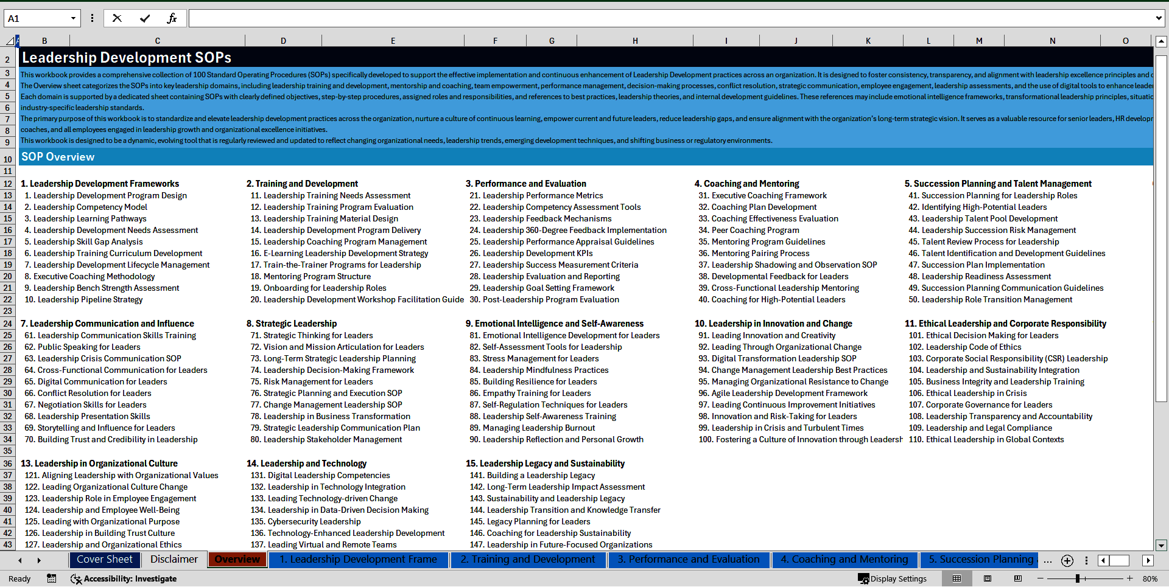Open Display Settings in status bar

click(x=893, y=578)
